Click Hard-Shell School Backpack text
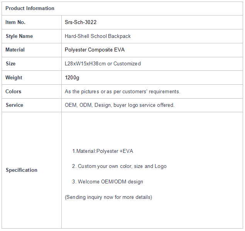This screenshot has height=231, width=245. 98,36
